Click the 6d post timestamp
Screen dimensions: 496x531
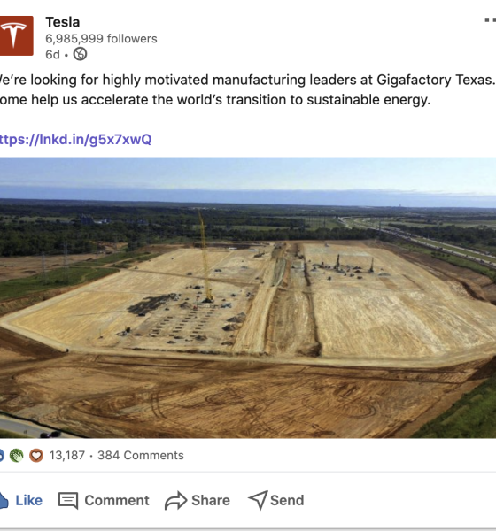click(x=52, y=55)
